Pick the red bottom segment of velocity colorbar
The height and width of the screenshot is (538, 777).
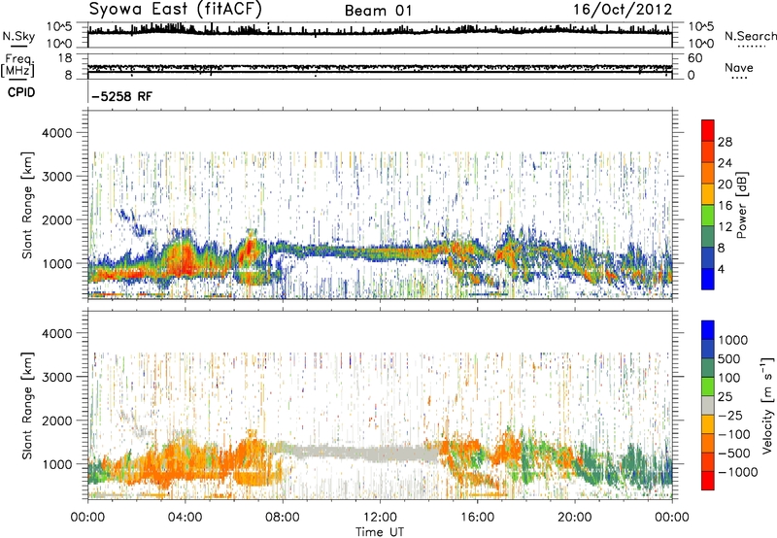(x=708, y=481)
